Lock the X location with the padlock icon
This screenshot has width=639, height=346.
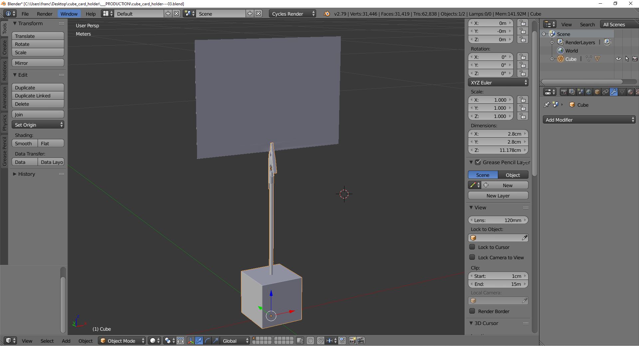(x=523, y=23)
